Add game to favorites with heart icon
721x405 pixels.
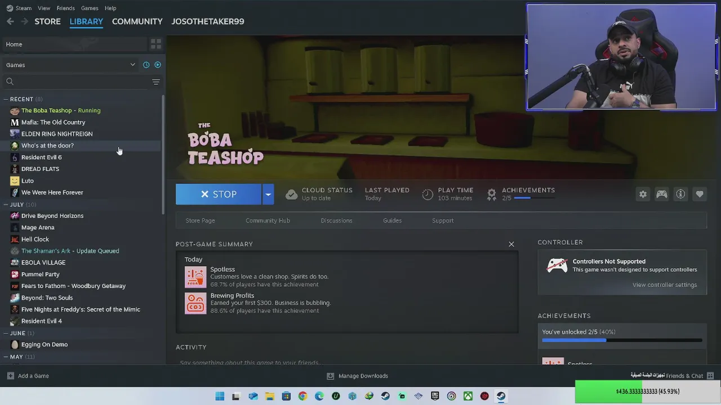pyautogui.click(x=700, y=194)
